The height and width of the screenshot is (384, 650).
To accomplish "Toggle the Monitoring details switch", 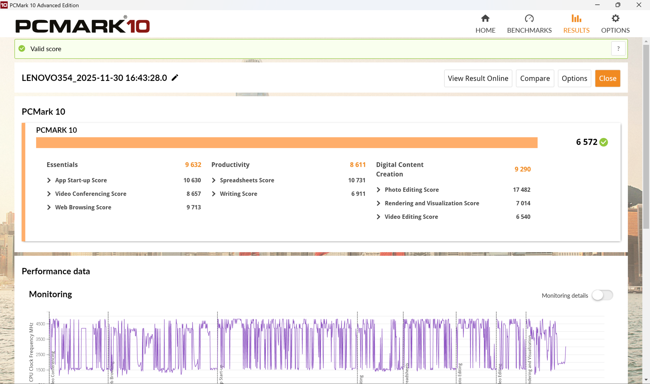I will pos(602,295).
